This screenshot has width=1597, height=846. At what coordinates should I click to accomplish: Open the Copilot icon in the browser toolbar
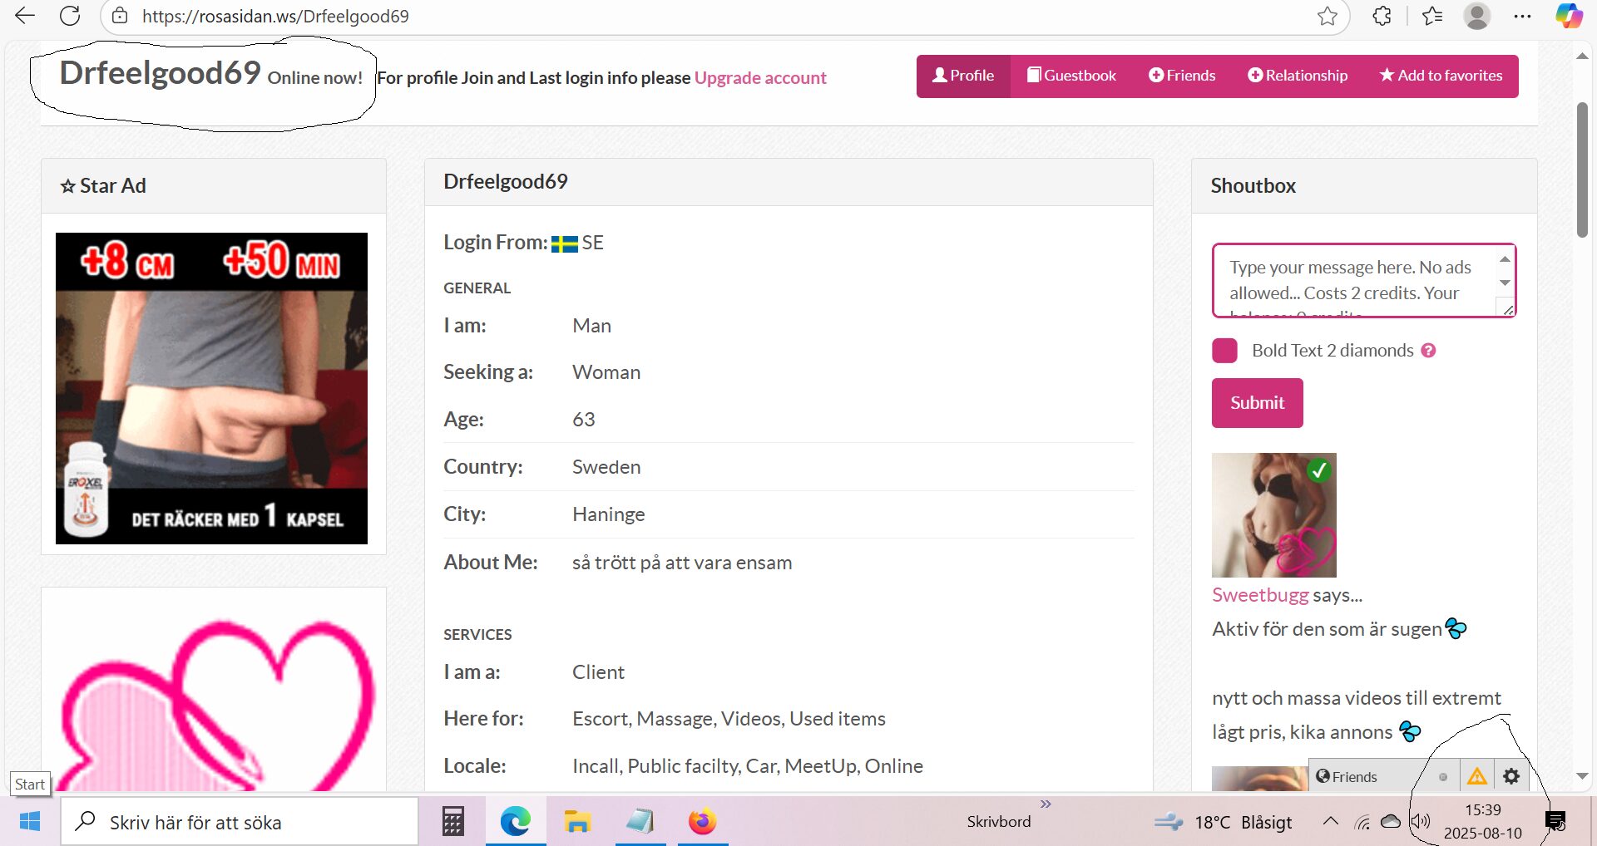coord(1569,16)
